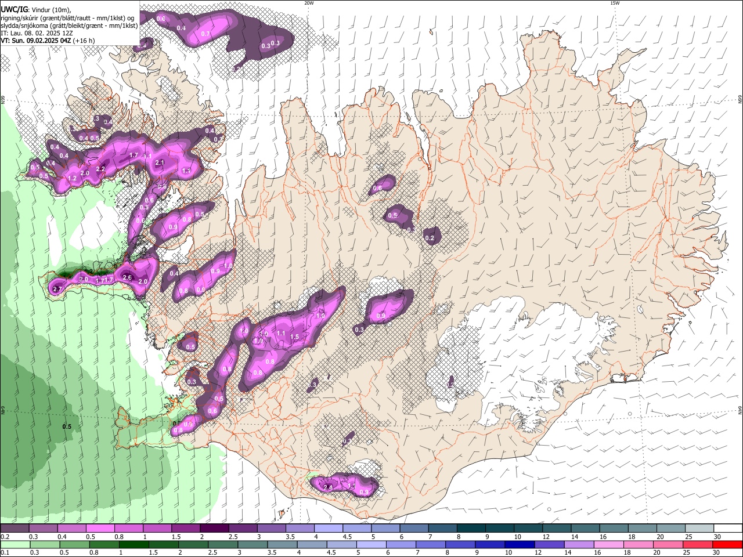Pick the violet swatch labeled 14 in bottom legend row
The width and height of the screenshot is (743, 557).
click(579, 544)
